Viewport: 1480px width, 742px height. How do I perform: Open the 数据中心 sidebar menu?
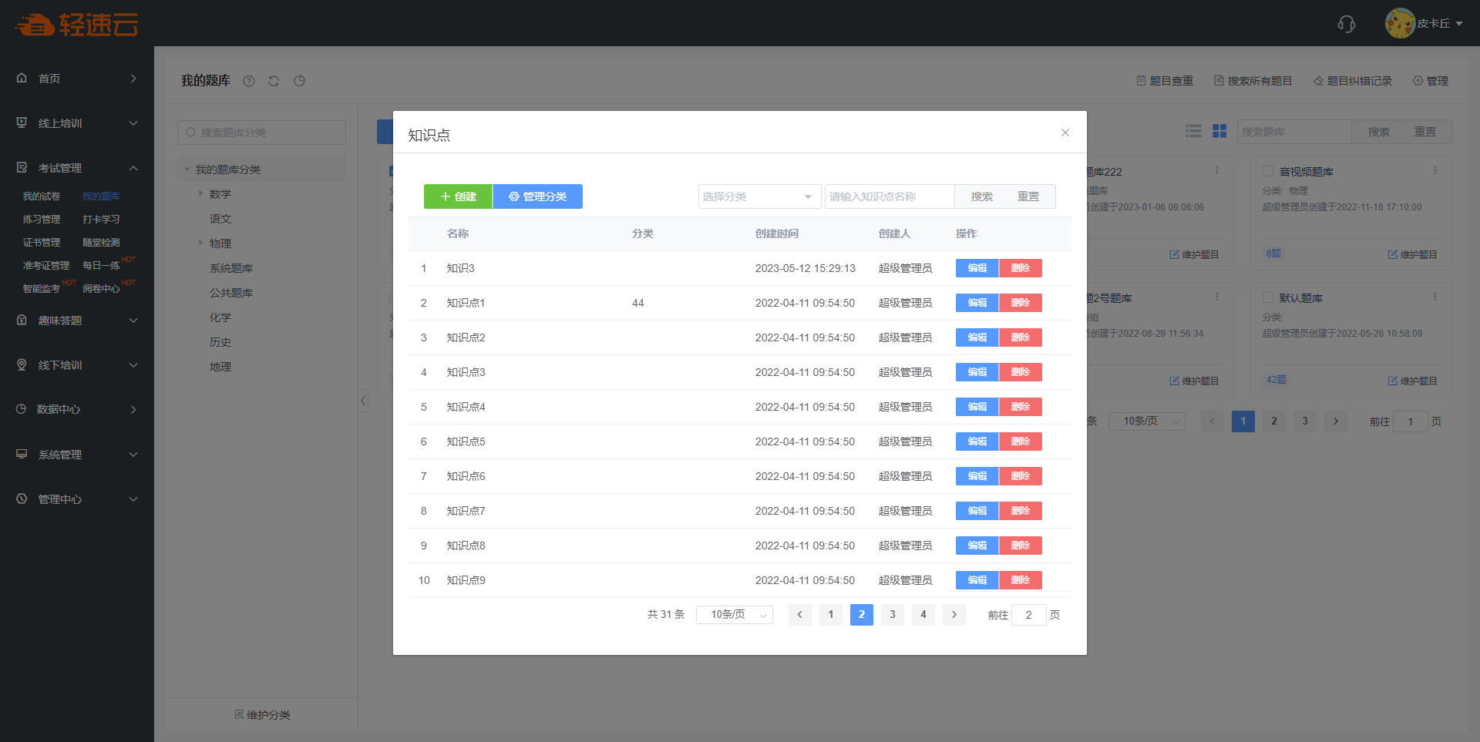click(77, 409)
